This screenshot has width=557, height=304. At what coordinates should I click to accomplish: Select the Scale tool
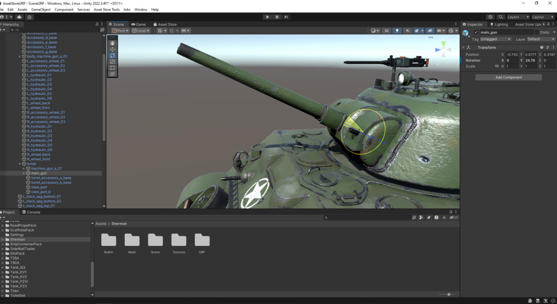tap(112, 62)
